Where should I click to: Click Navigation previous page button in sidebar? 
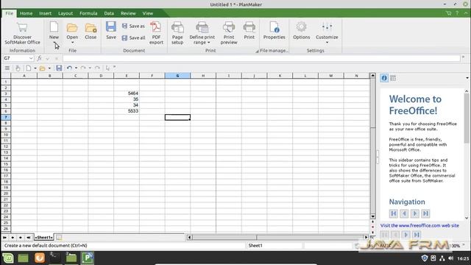pyautogui.click(x=404, y=213)
